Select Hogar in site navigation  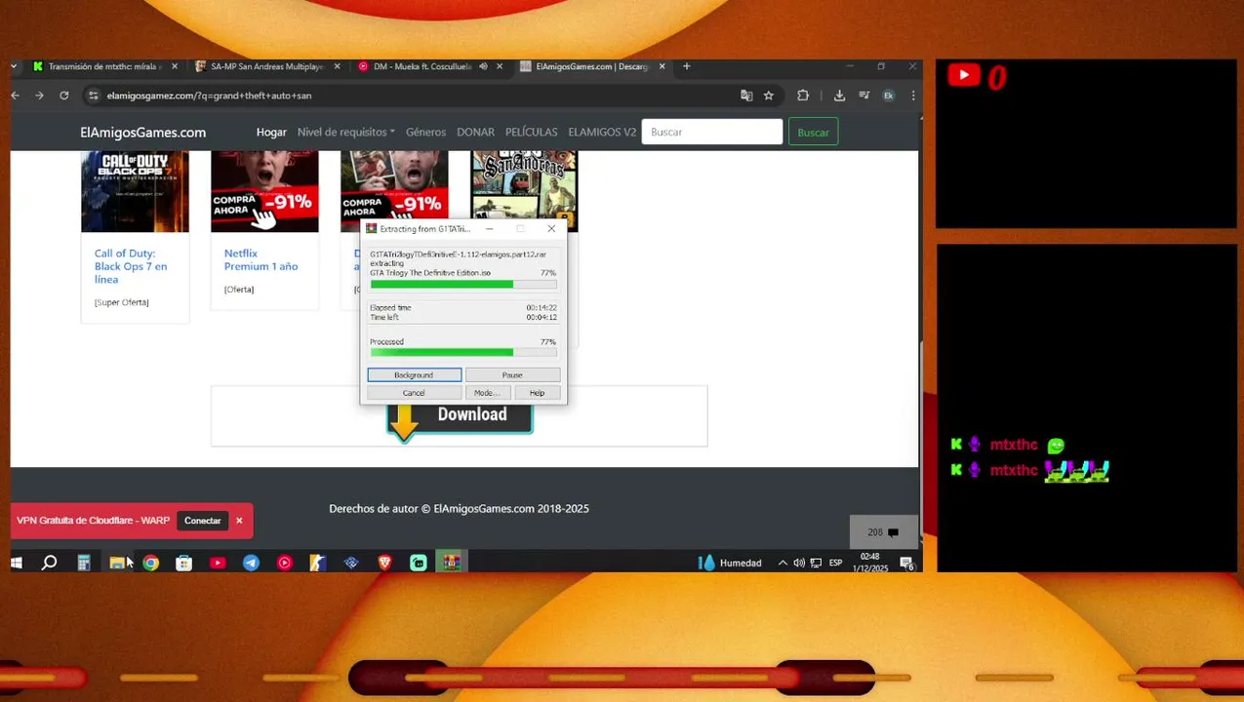[x=271, y=132]
